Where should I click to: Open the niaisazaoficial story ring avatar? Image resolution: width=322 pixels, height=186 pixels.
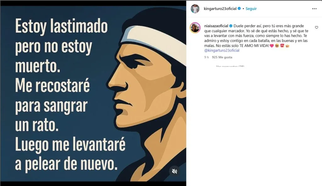(195, 28)
